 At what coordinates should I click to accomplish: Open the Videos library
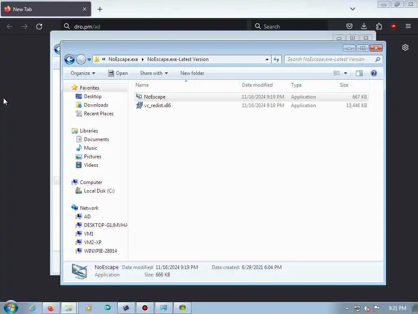pos(91,165)
